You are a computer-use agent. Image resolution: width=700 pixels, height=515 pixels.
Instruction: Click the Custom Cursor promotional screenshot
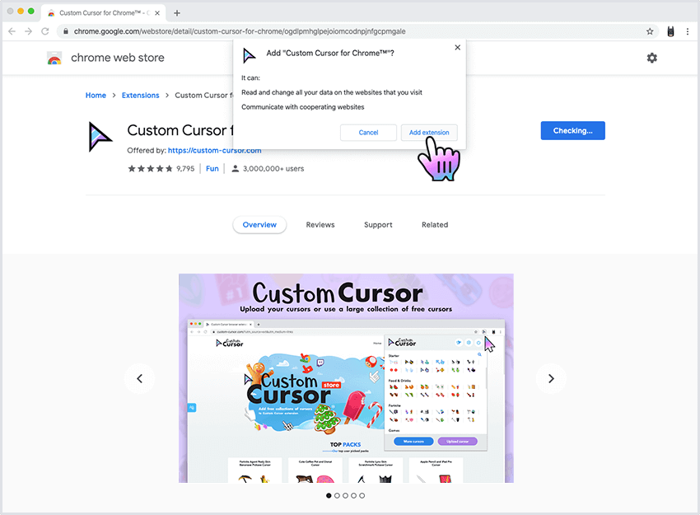click(346, 378)
